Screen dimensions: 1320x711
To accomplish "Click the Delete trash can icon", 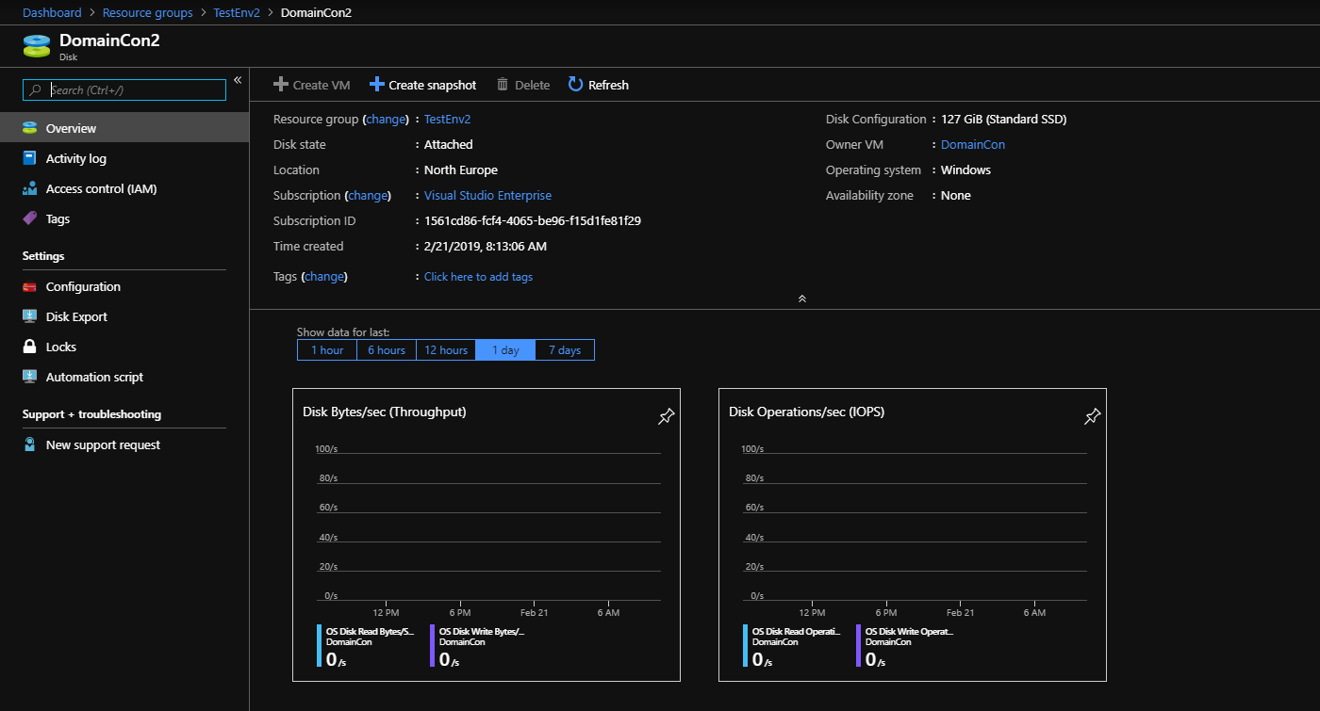I will point(503,85).
